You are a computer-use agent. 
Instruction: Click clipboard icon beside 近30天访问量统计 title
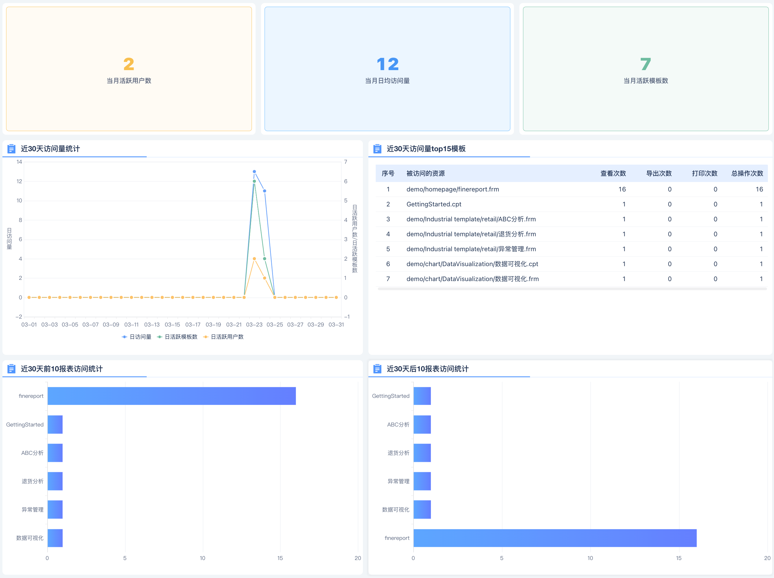click(11, 149)
